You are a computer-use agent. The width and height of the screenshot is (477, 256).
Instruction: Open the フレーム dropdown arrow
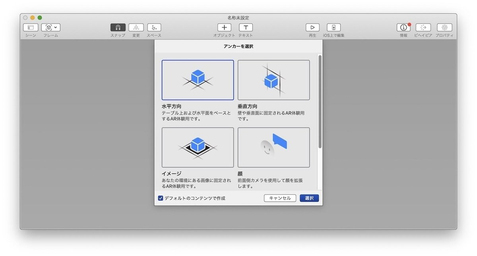(55, 27)
